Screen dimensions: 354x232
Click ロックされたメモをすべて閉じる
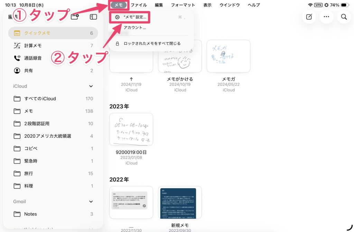coord(151,43)
